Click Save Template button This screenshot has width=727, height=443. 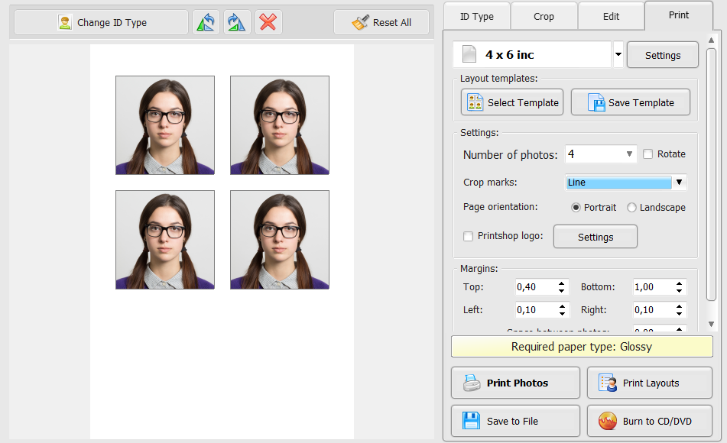[x=631, y=102]
